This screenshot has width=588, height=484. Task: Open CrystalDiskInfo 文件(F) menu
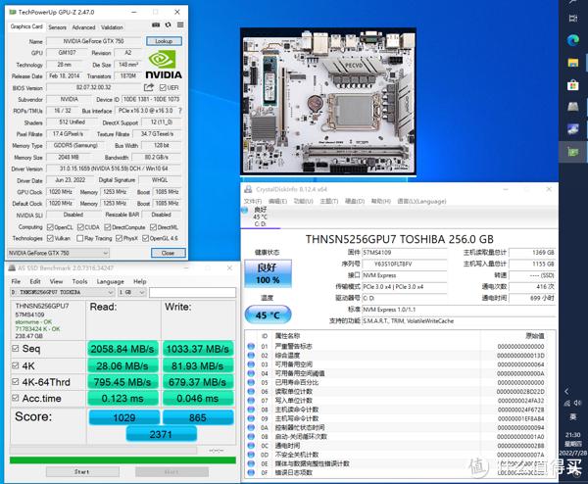point(253,201)
